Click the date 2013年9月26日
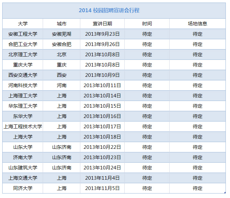 tap(102, 44)
